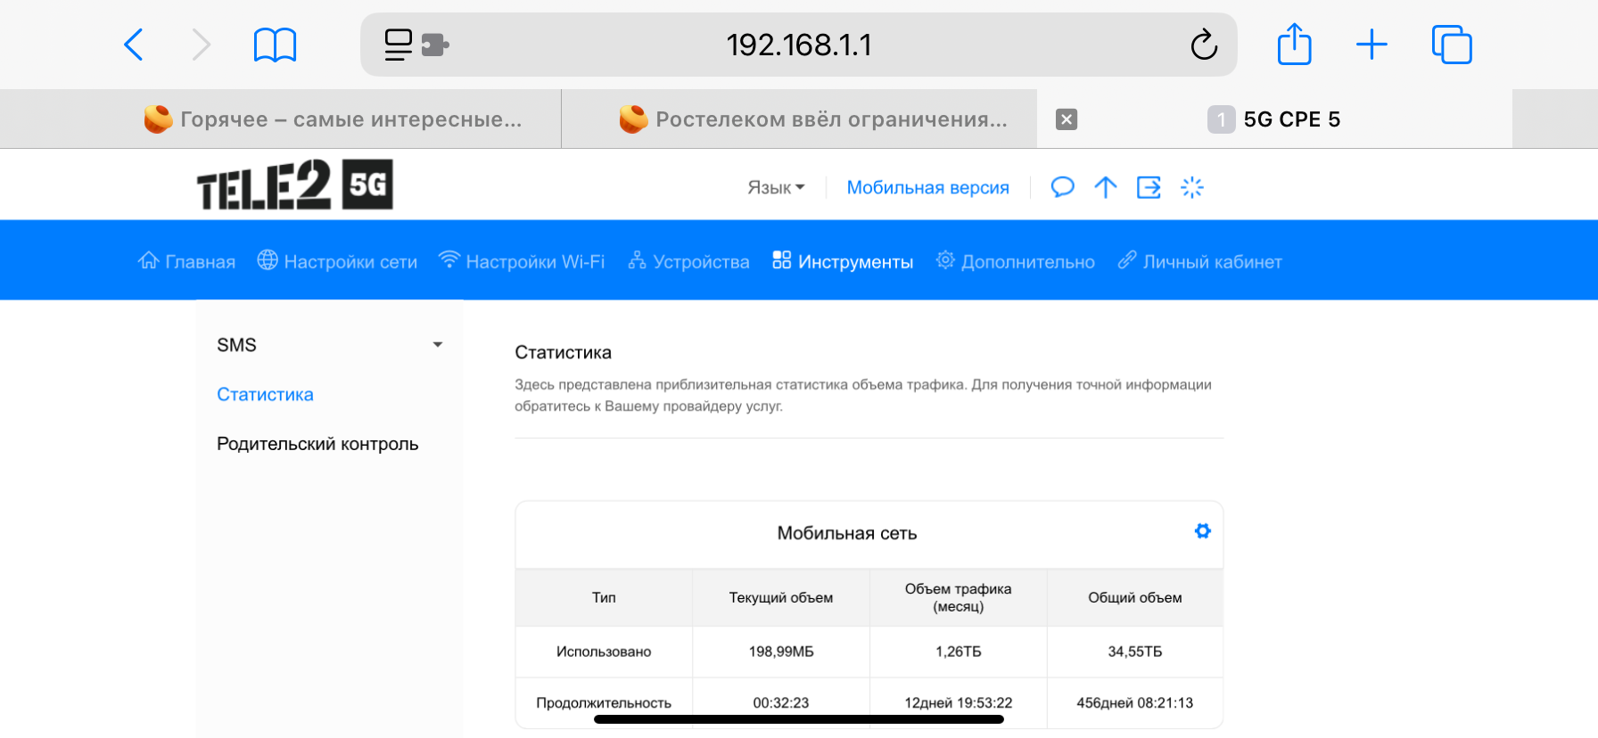Viewport: 1598px width, 738px height.
Task: Click the 198,99МБ cell
Action: point(781,652)
